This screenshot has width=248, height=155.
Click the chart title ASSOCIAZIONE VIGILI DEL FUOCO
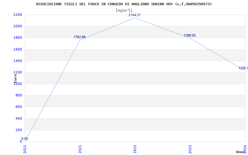click(124, 4)
